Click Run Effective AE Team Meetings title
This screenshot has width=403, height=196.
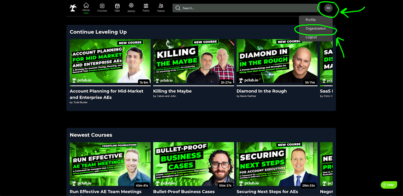[106, 192]
